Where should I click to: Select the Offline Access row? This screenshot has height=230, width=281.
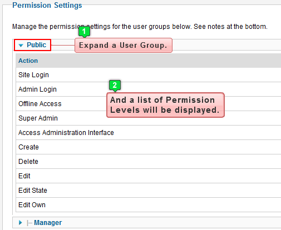click(x=149, y=104)
